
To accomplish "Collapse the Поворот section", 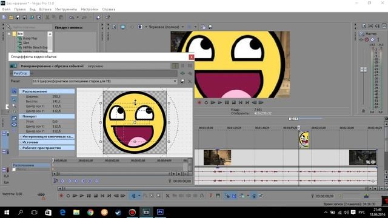I will click(x=21, y=116).
